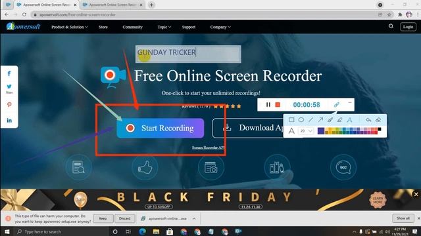This screenshot has height=236, width=421.
Task: Open the Product & Solution menu
Action: [x=70, y=27]
